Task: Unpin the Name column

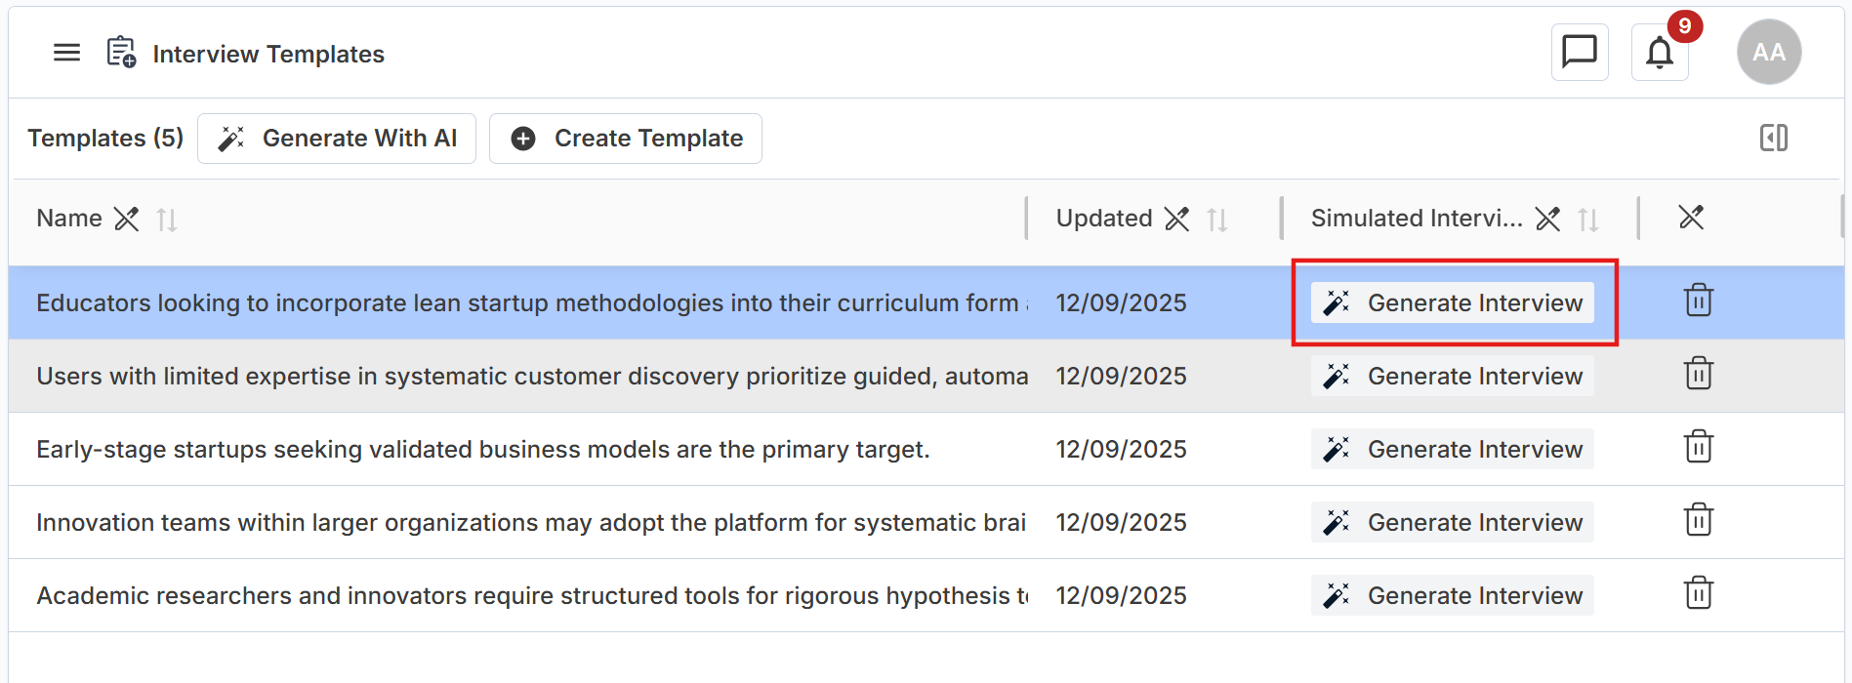Action: 127,219
